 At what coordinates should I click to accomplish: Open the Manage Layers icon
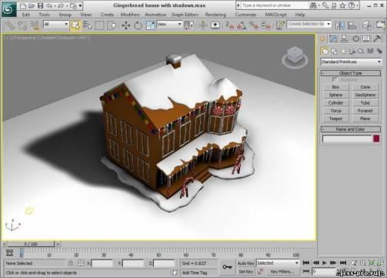pyautogui.click(x=366, y=25)
